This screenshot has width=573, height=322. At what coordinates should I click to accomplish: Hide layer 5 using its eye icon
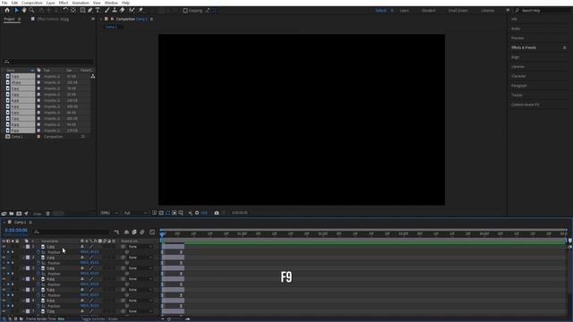pos(4,290)
